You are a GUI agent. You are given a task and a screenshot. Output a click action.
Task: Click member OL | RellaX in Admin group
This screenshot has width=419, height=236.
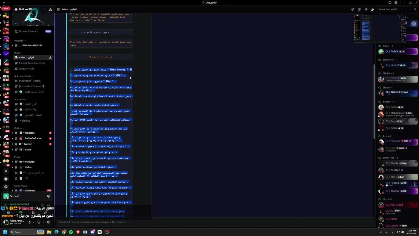pyautogui.click(x=398, y=51)
